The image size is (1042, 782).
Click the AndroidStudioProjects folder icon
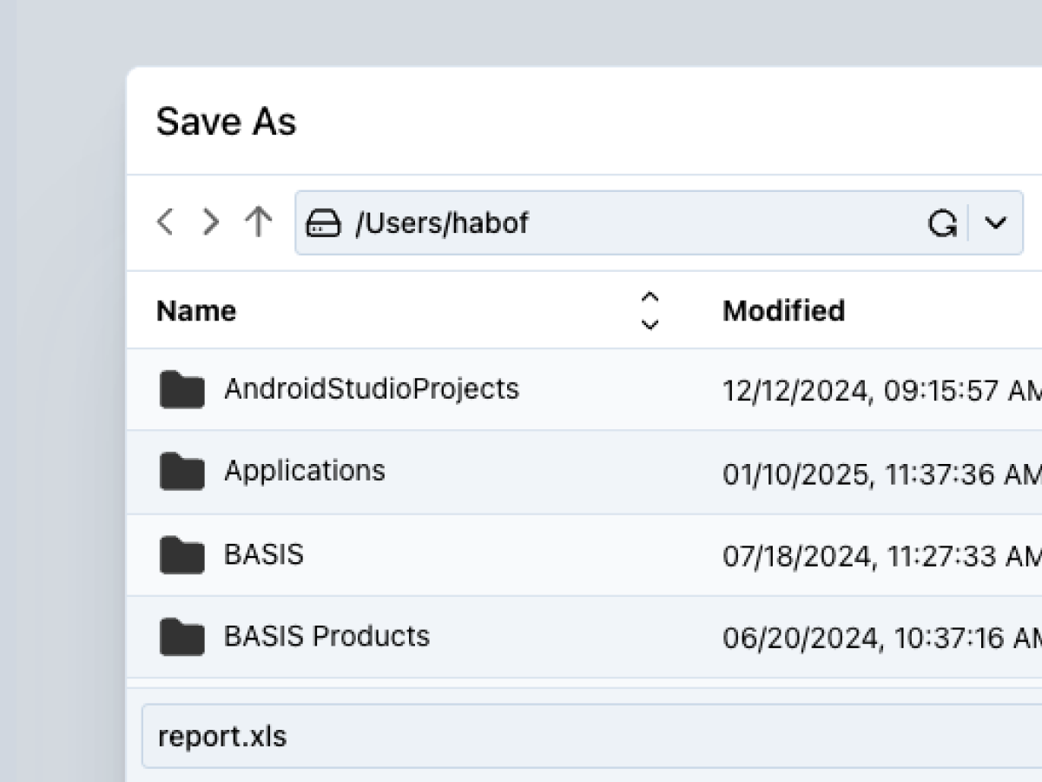182,389
